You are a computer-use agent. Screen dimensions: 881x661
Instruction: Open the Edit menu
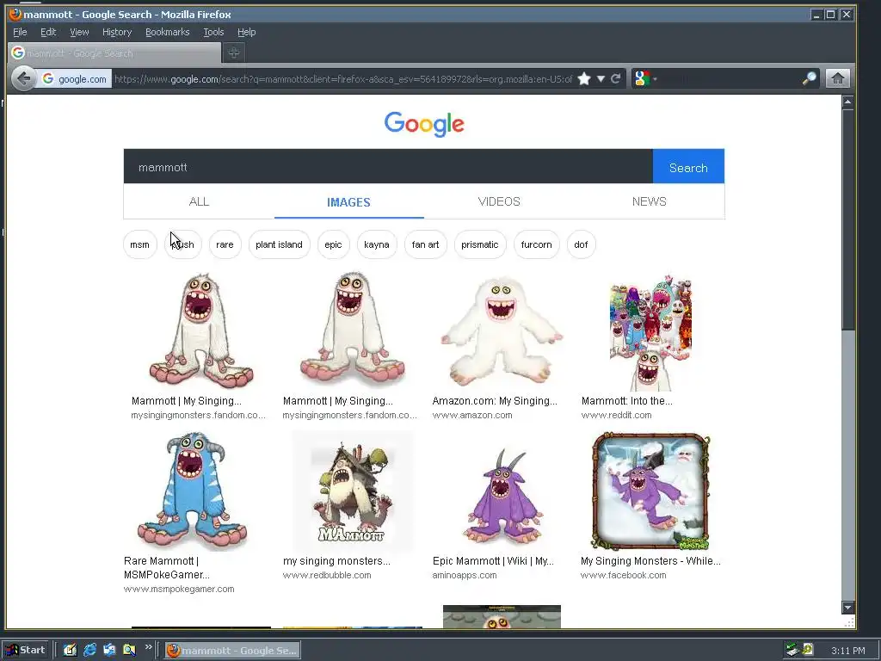coord(48,32)
